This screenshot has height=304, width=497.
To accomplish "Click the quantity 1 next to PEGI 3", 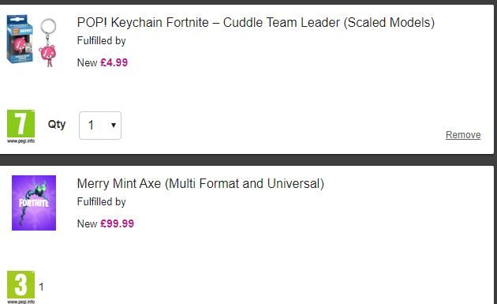I will click(x=41, y=287).
